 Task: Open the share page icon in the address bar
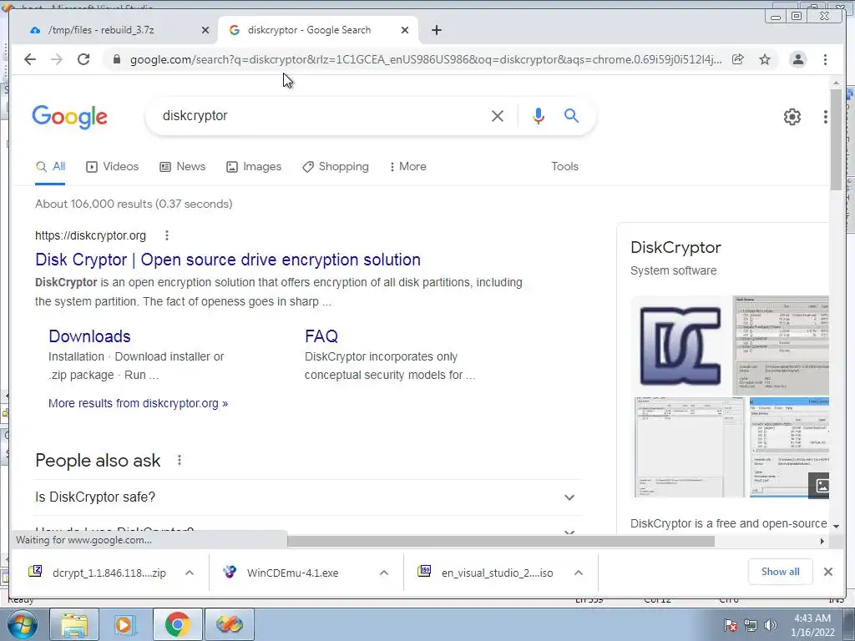click(738, 59)
